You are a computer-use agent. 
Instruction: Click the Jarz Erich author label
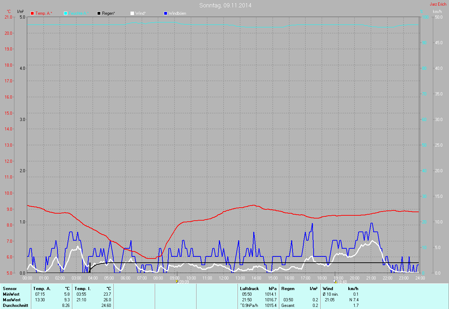438,4
